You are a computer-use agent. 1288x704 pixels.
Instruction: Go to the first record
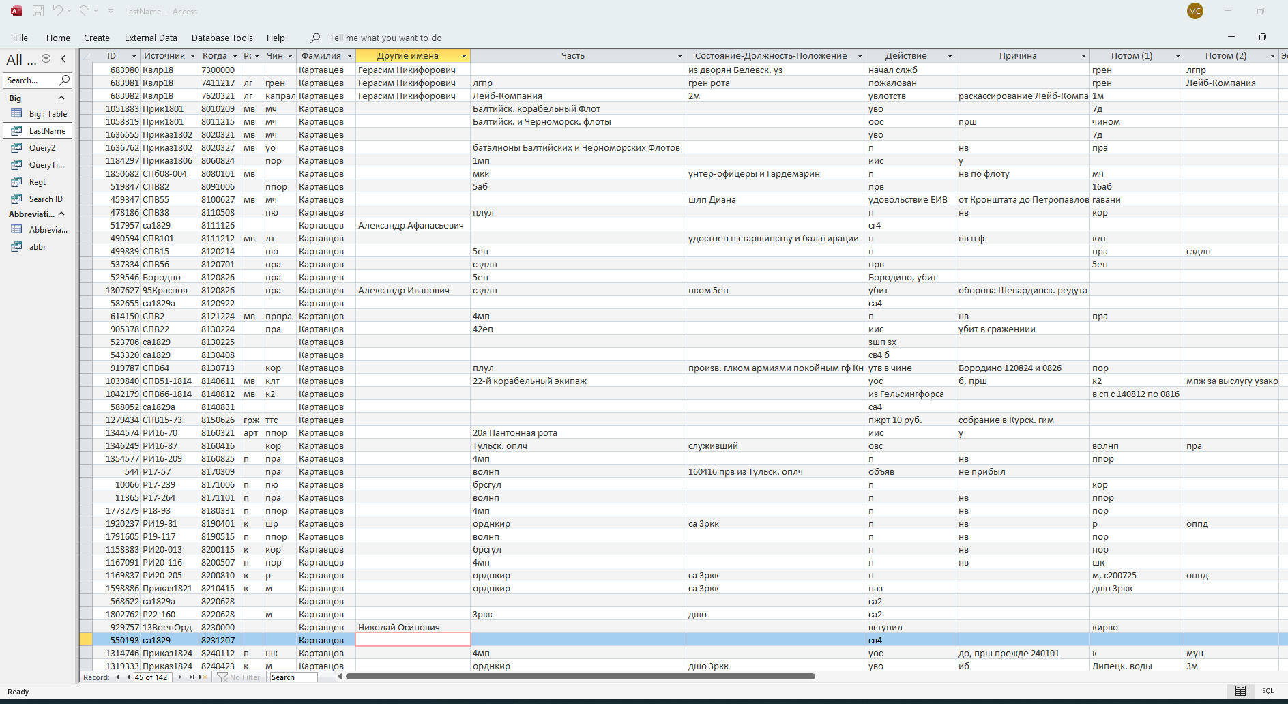click(x=117, y=677)
